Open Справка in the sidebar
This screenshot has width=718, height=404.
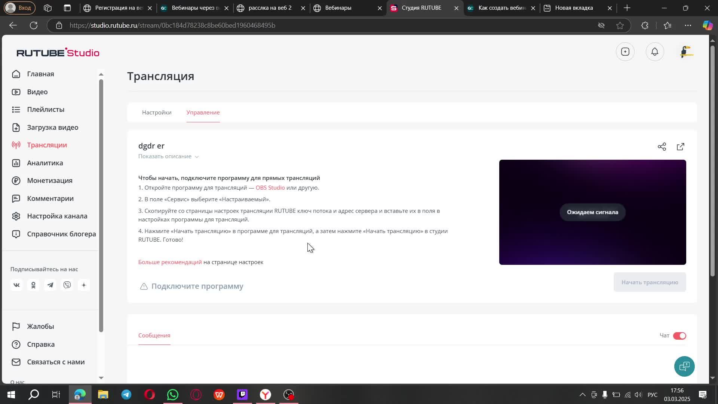41,344
